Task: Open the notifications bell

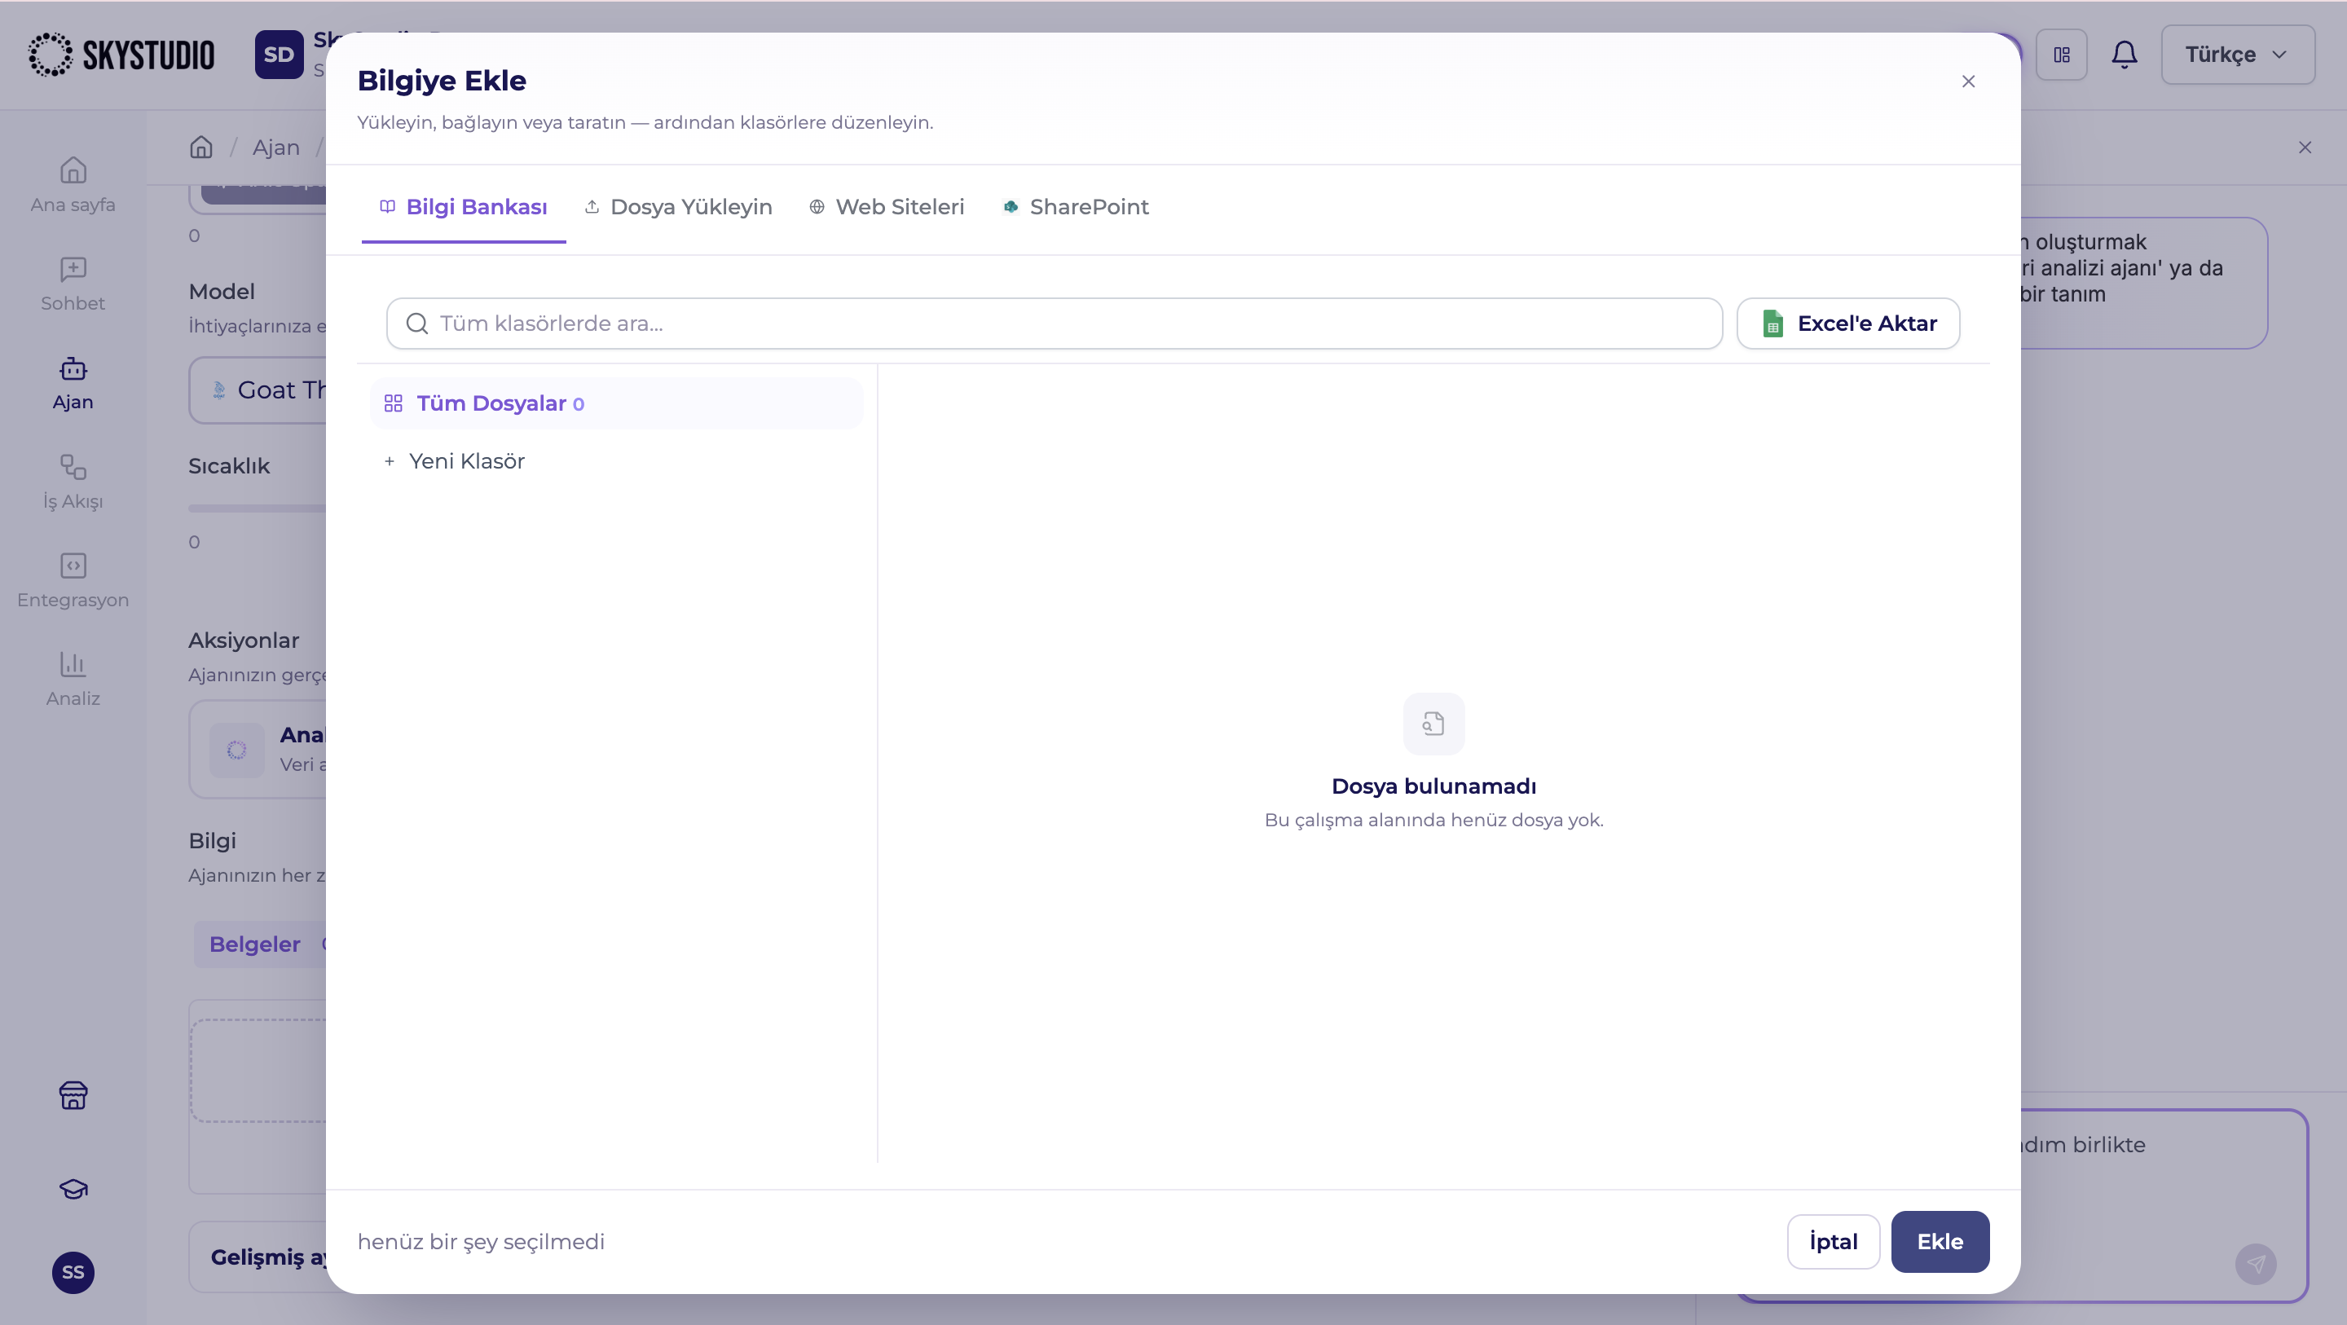Action: pyautogui.click(x=2125, y=55)
